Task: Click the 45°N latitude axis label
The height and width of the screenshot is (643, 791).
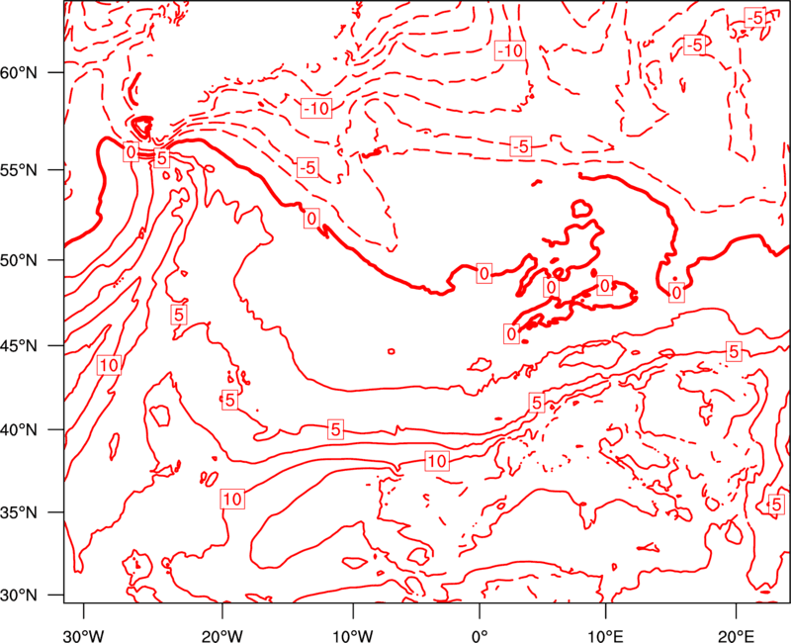Action: point(19,346)
